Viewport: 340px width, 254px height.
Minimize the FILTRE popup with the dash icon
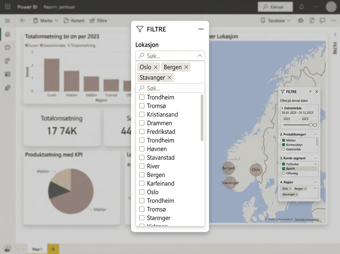pyautogui.click(x=201, y=29)
